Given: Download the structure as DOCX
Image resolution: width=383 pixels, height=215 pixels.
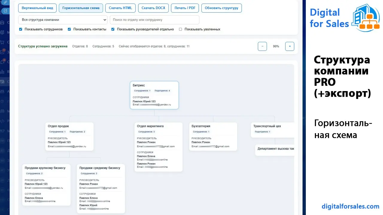Looking at the screenshot, I should pos(153,8).
